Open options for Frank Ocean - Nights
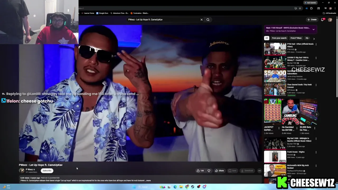Viewport: 338px width, 190px height. click(x=316, y=152)
